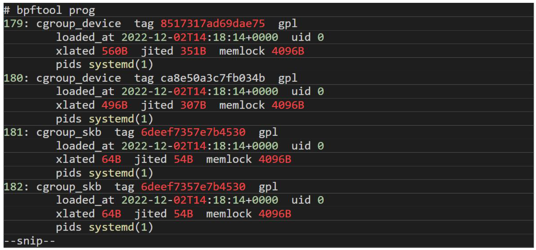Screen dimensions: 536x250
Task: Click the tag hash of program 181
Action: [193, 133]
